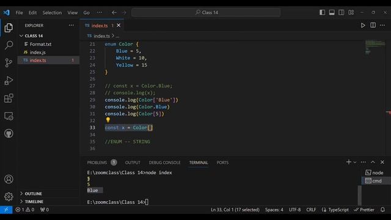Go forward with the right arrow

tap(124, 12)
